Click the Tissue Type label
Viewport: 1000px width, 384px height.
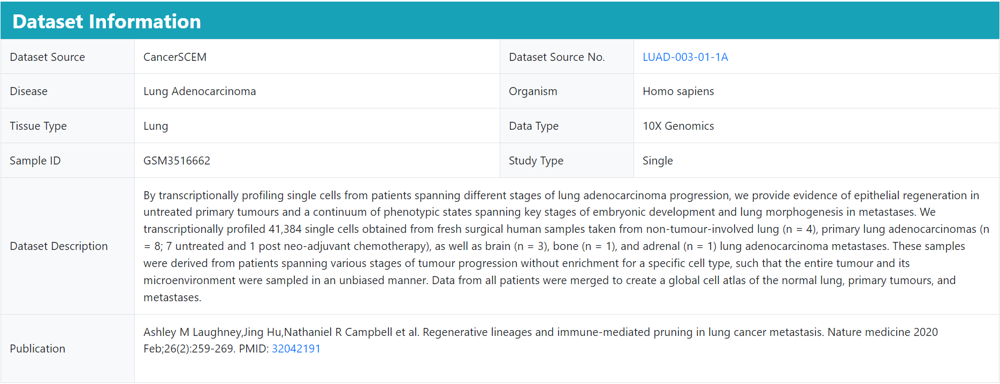coord(38,126)
